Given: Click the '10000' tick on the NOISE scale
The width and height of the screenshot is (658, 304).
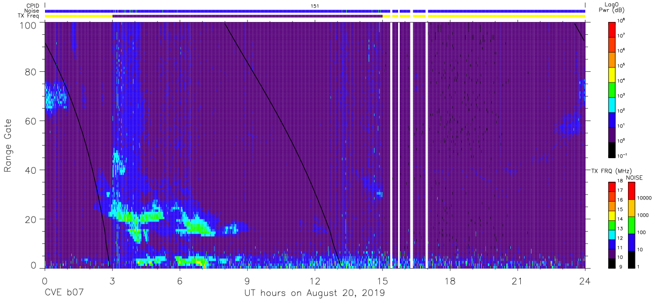Looking at the screenshot, I should point(645,198).
